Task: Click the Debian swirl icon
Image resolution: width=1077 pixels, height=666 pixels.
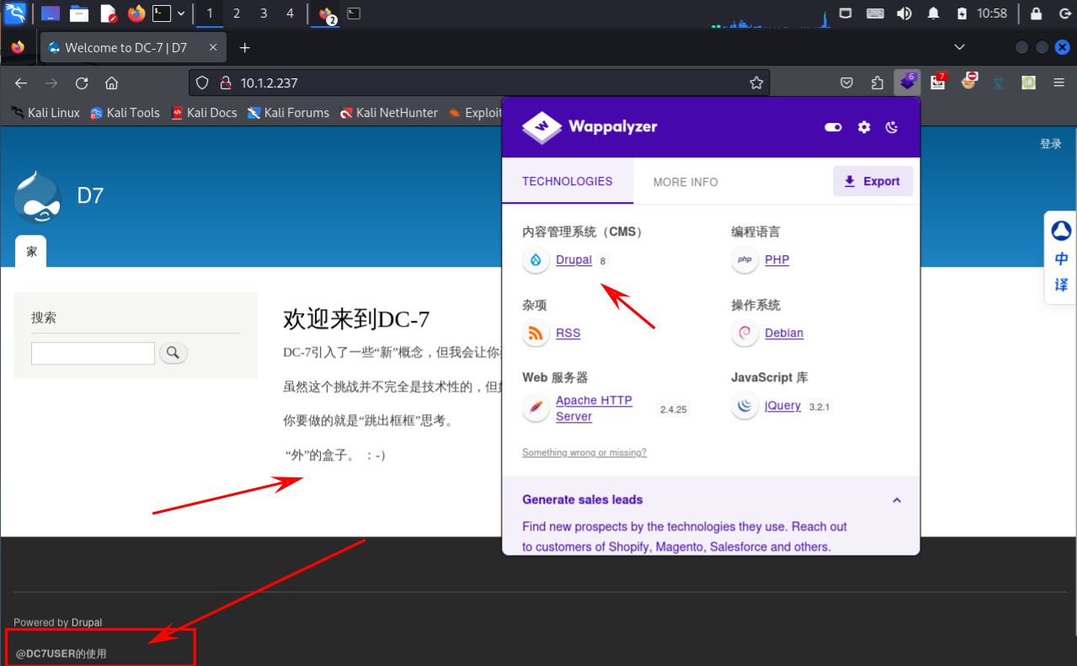Action: (744, 333)
